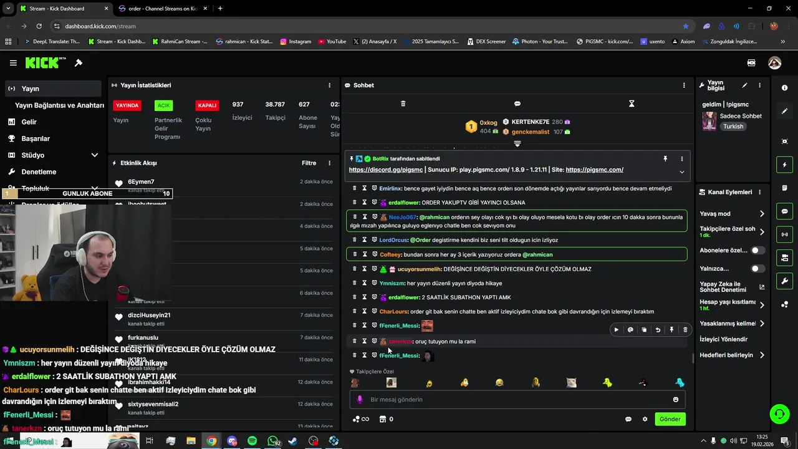Viewport: 798px width, 449px height.
Task: Timeout LordOrcus with the hourglass icon
Action: pos(365,239)
